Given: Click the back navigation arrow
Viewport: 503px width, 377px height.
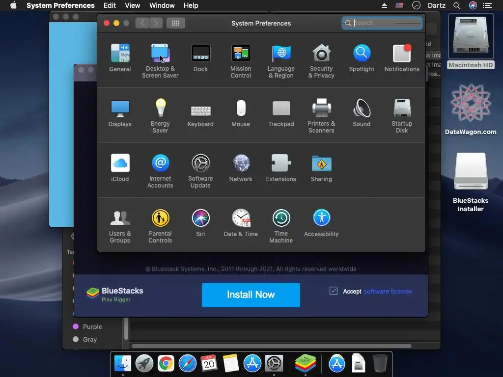Looking at the screenshot, I should (142, 23).
